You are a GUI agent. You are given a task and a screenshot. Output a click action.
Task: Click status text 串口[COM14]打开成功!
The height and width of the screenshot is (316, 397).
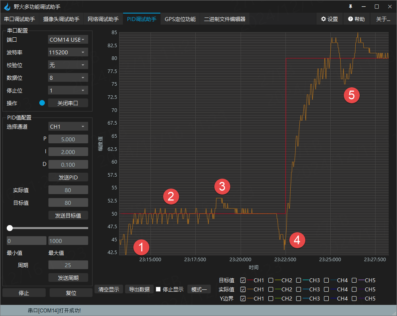tap(54, 311)
